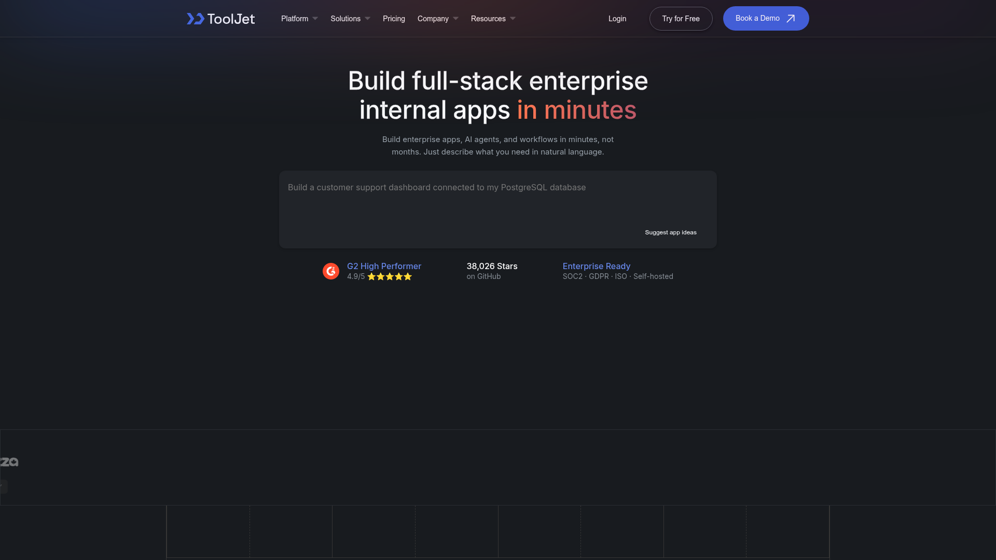
Task: Click the Try for Free button
Action: pyautogui.click(x=681, y=19)
